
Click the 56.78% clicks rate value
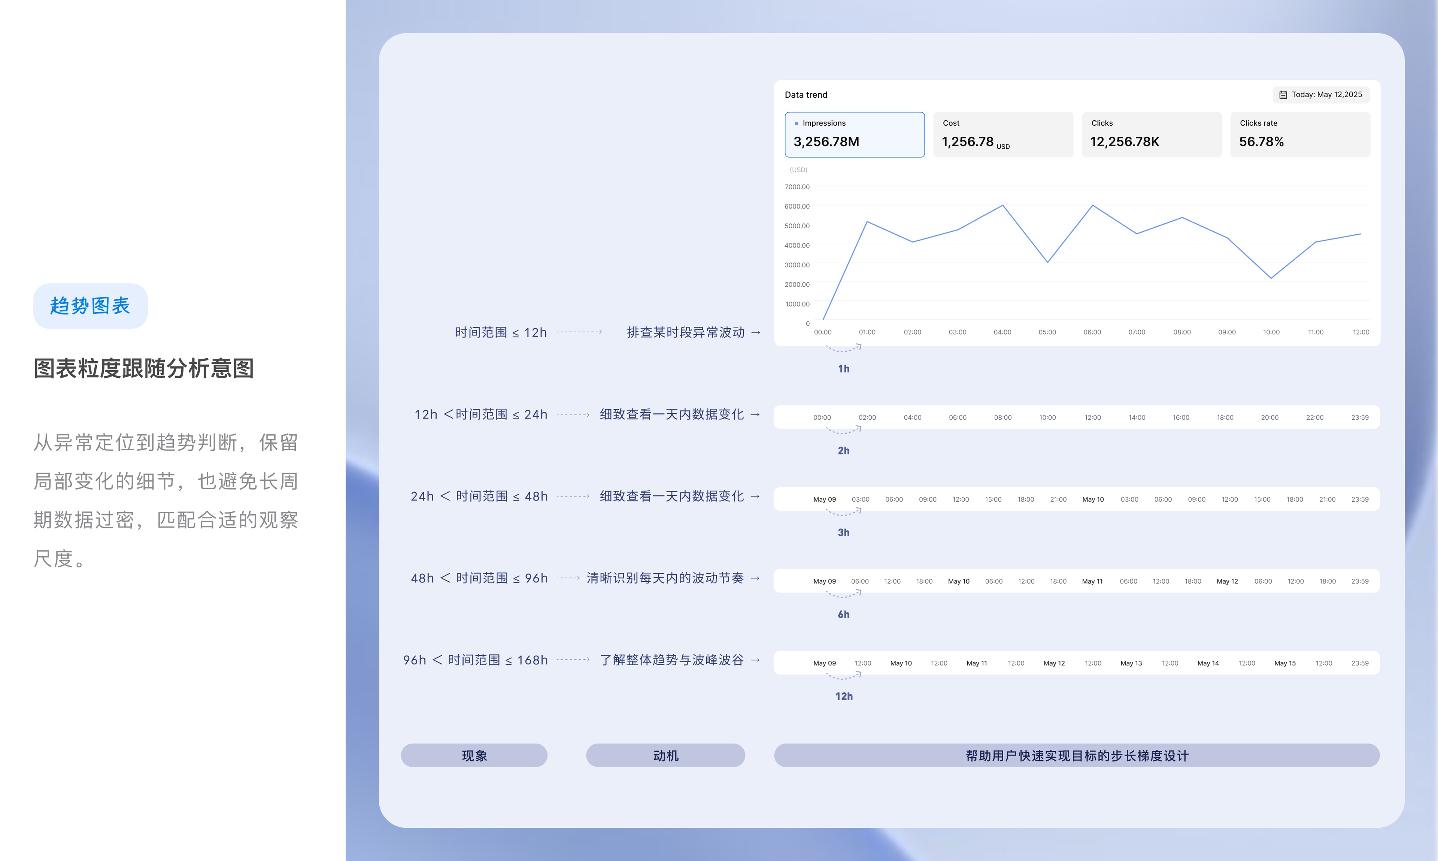1261,142
